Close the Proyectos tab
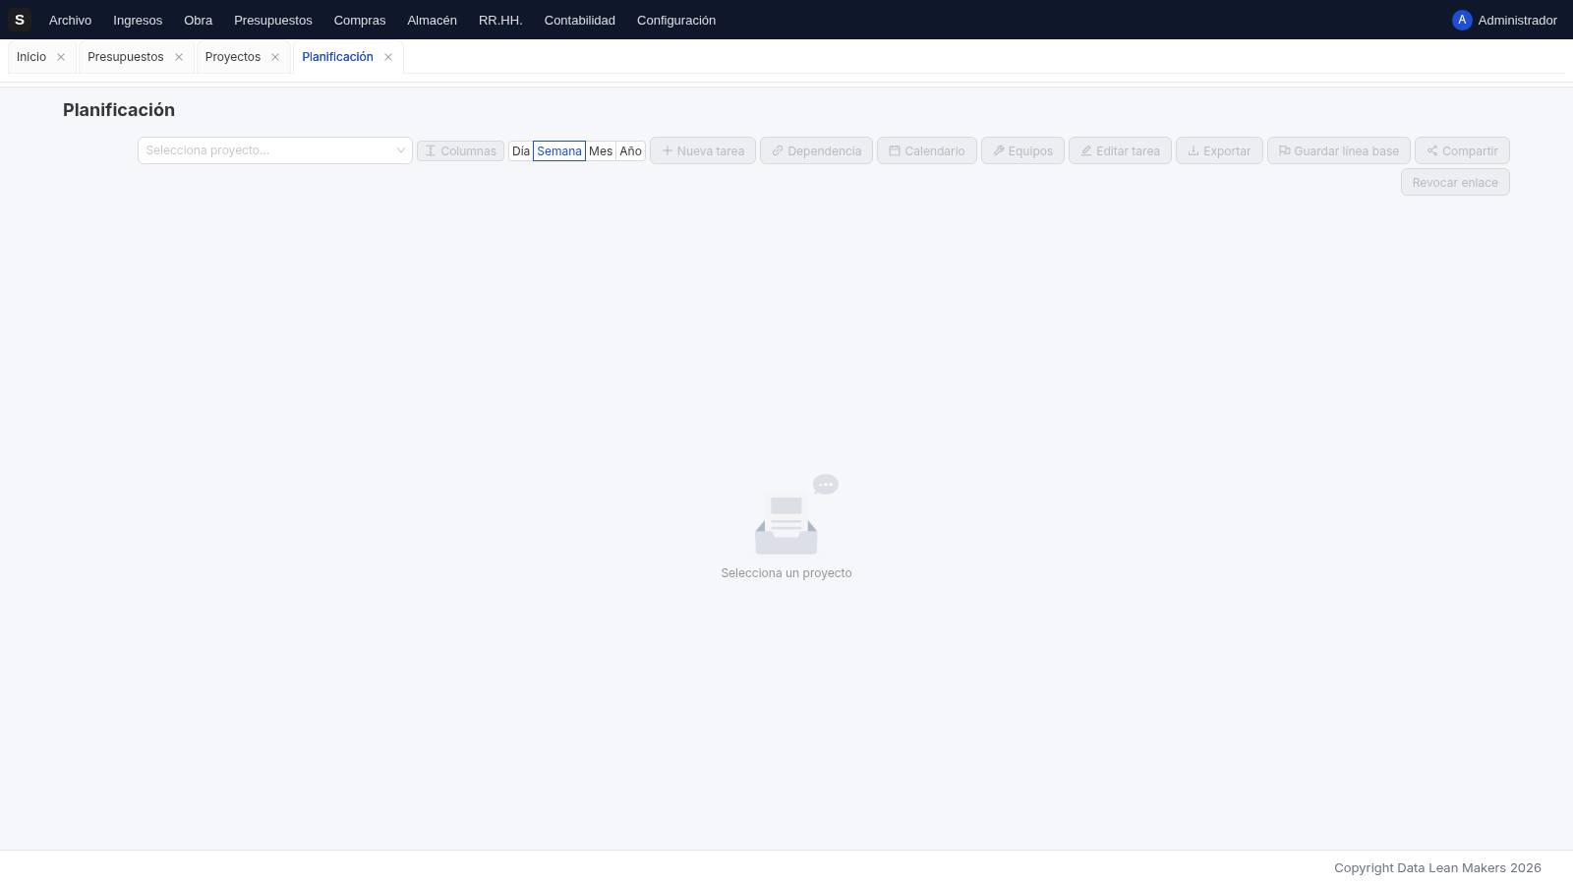1573x885 pixels. [x=275, y=57]
